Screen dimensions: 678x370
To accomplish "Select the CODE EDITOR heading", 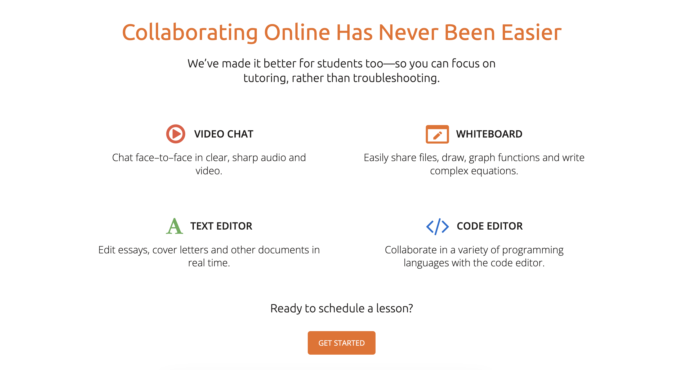I will click(490, 226).
